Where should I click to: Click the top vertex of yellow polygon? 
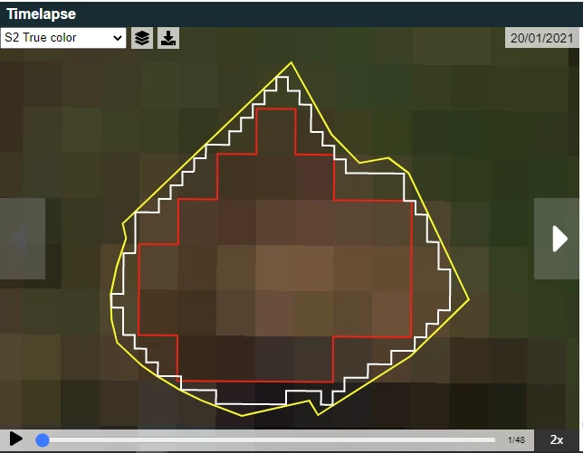[291, 62]
